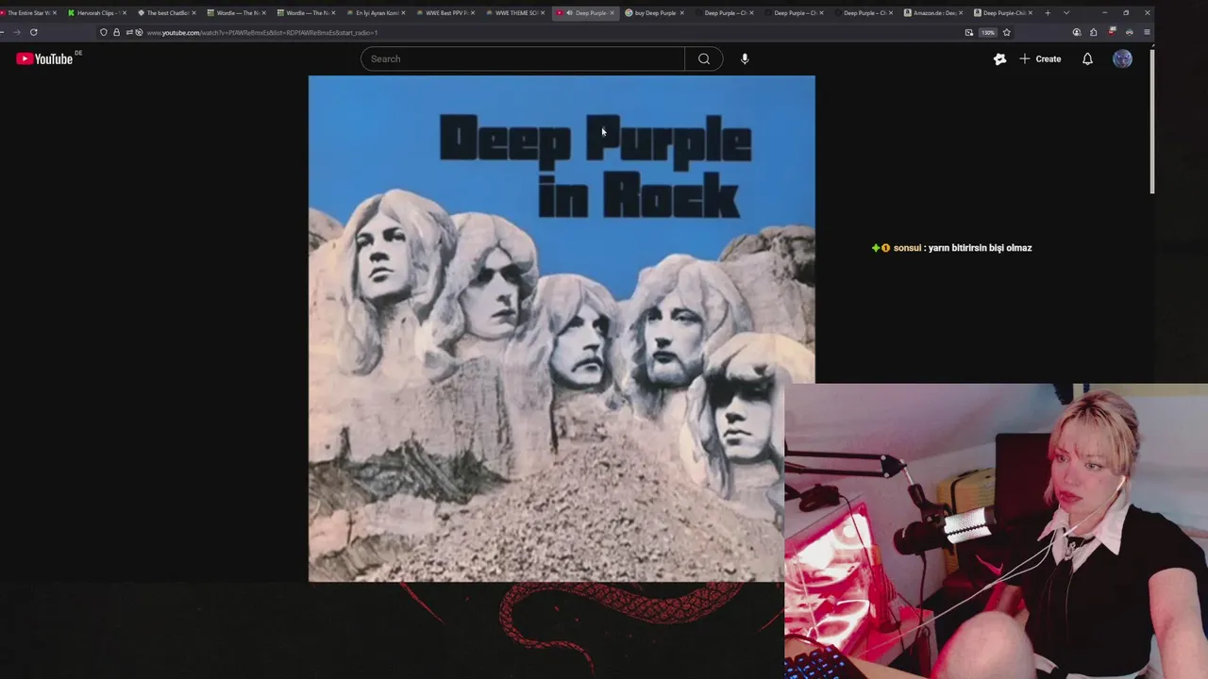Close the active Deep Purple YouTube tab
Viewport: 1208px width, 679px height.
[x=612, y=13]
